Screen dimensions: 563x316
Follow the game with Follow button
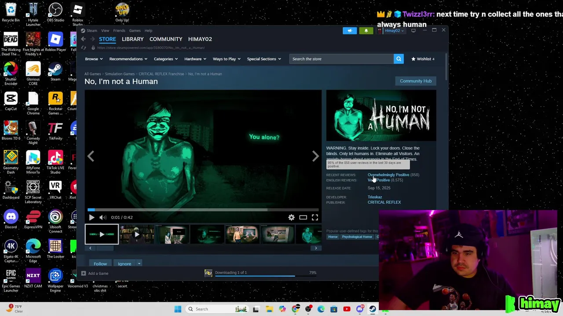[100, 264]
